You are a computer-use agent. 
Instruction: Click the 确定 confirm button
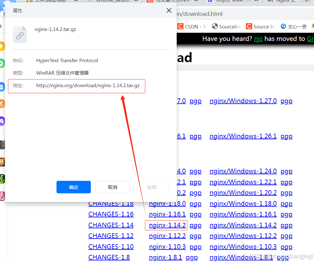[73, 187]
